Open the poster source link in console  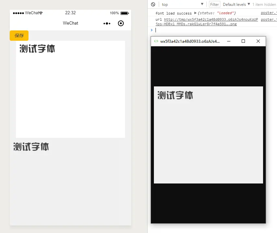click(x=268, y=13)
